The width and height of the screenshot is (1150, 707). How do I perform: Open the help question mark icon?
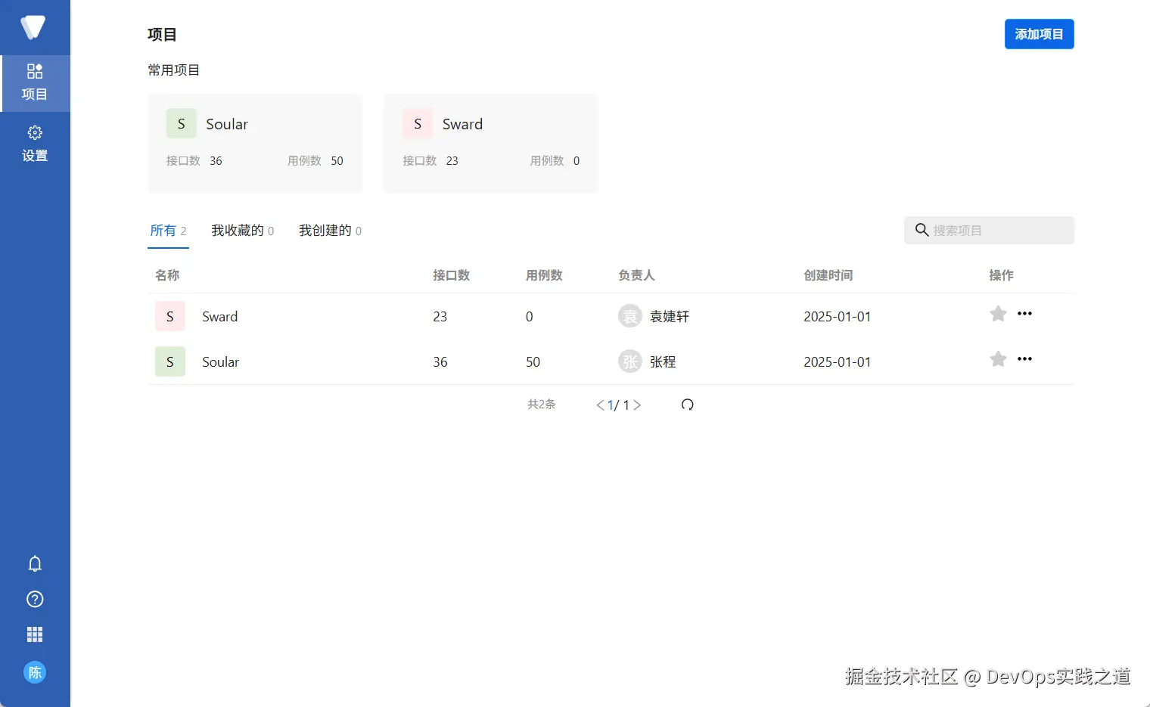(x=35, y=599)
